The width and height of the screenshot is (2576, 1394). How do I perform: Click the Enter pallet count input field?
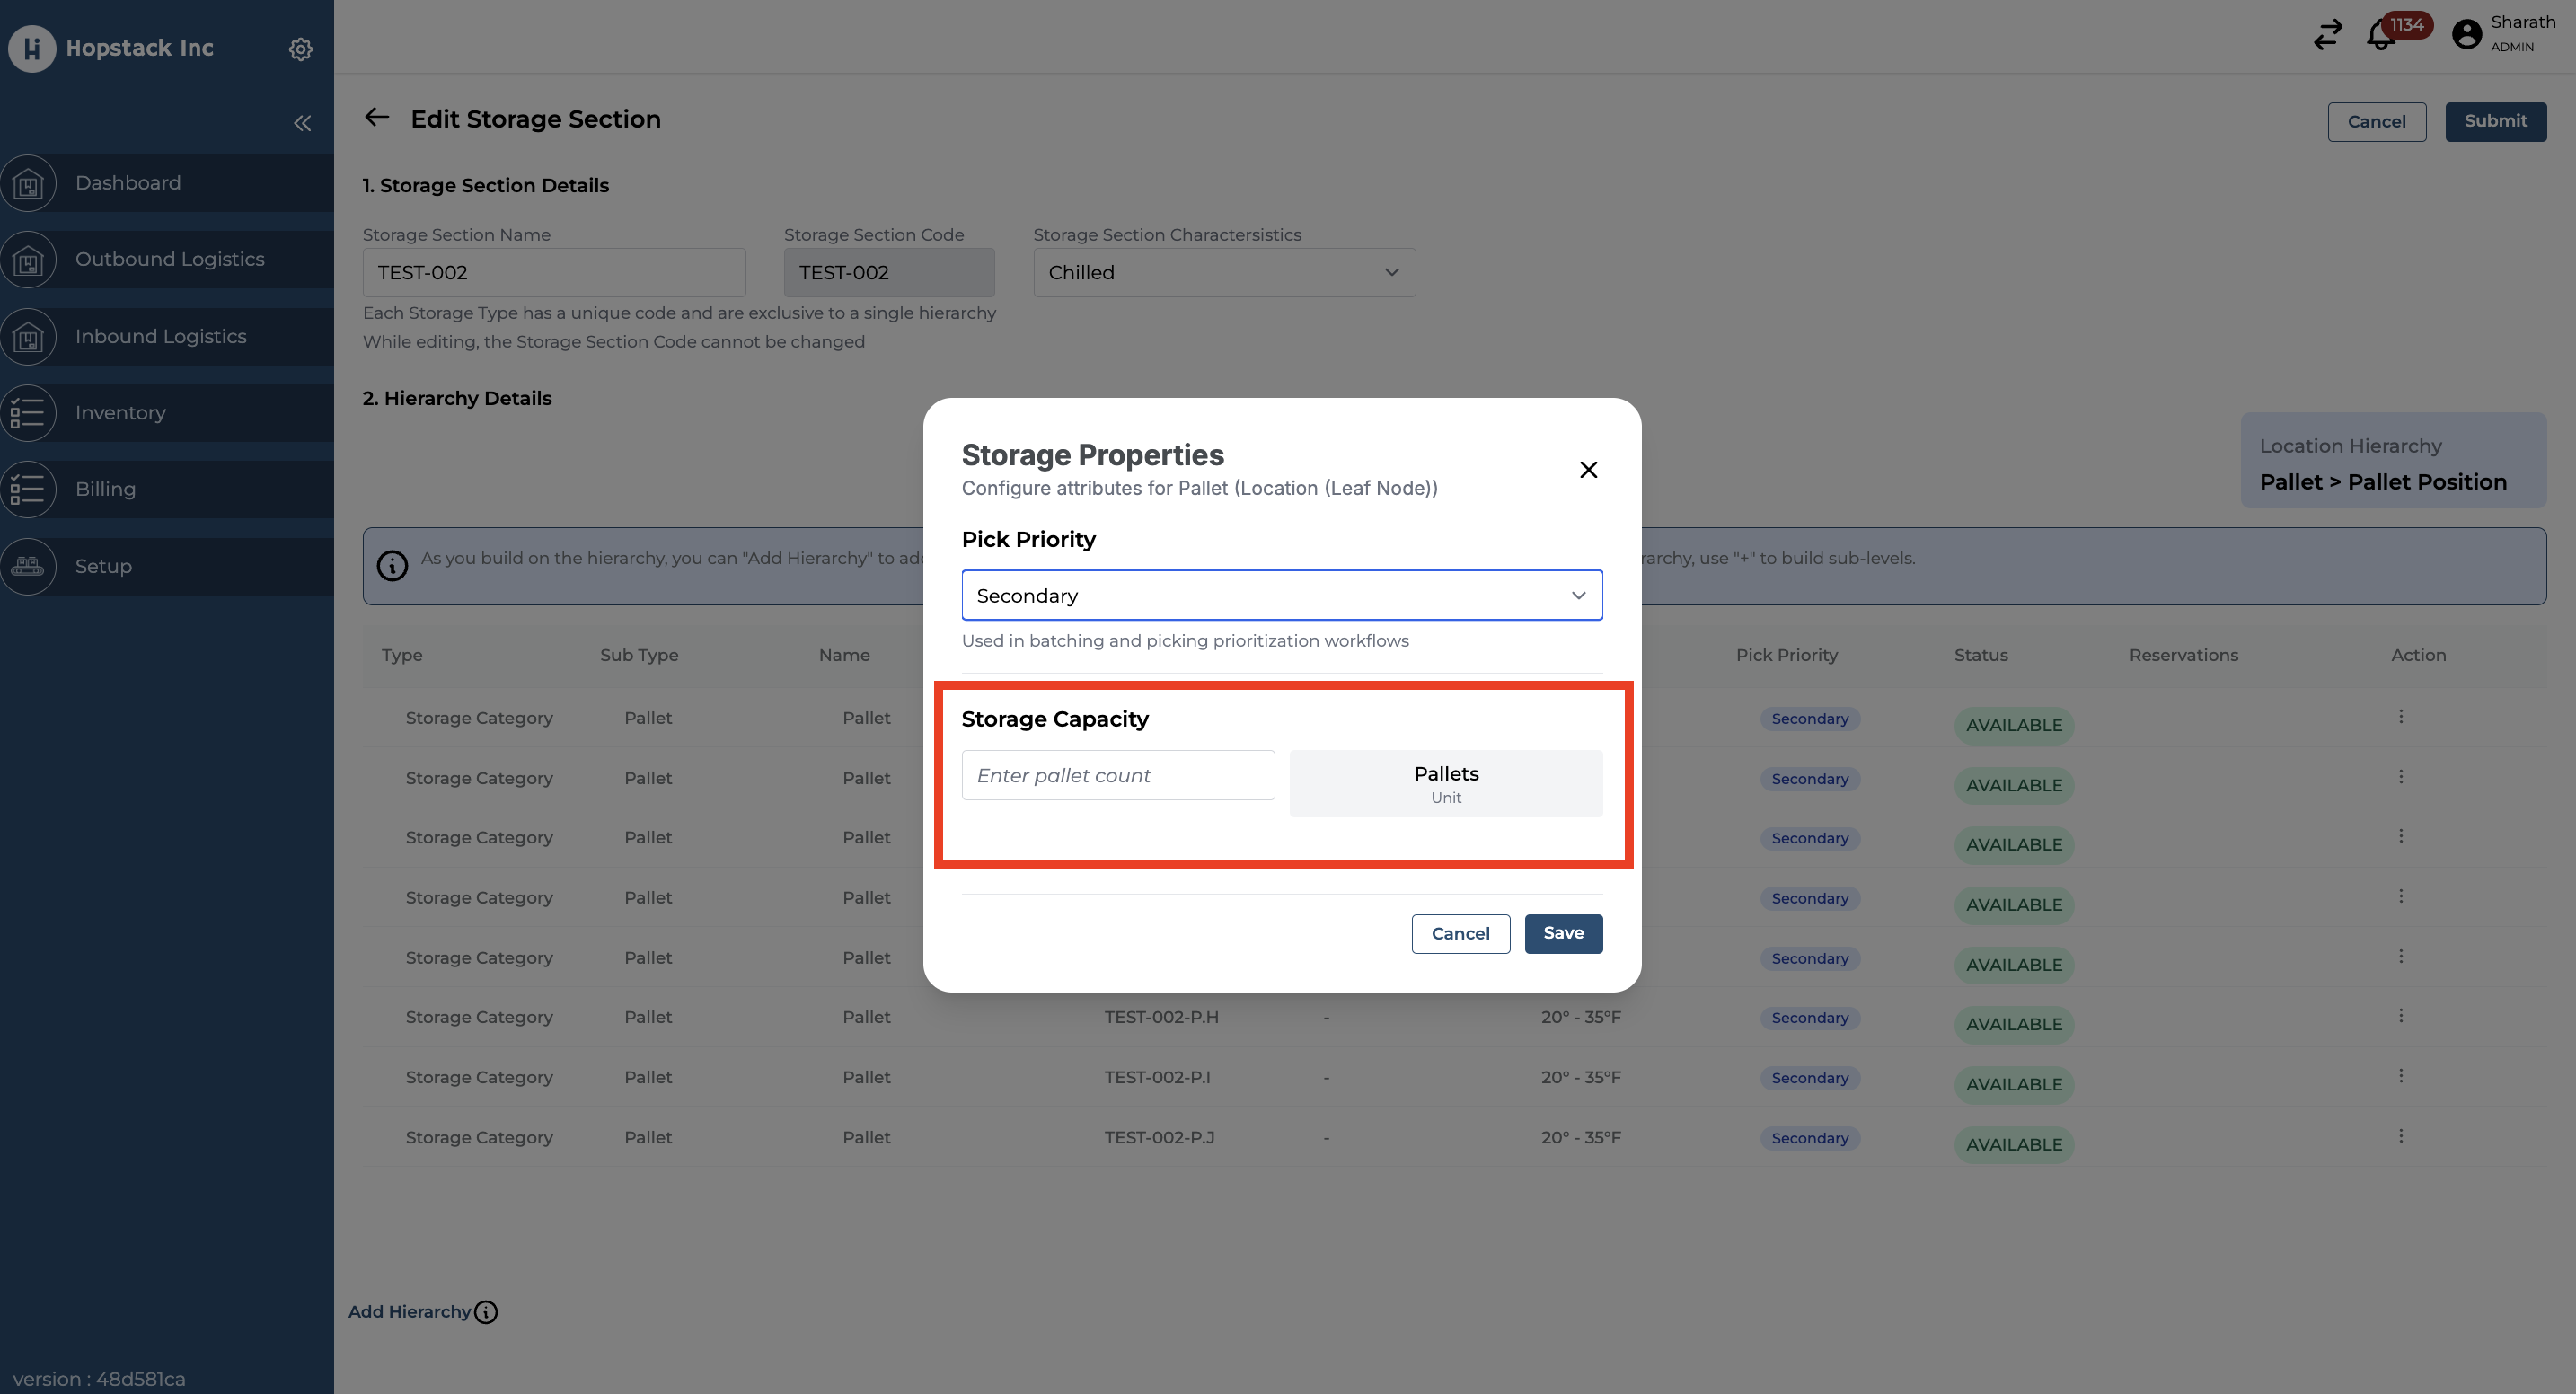(x=1117, y=775)
